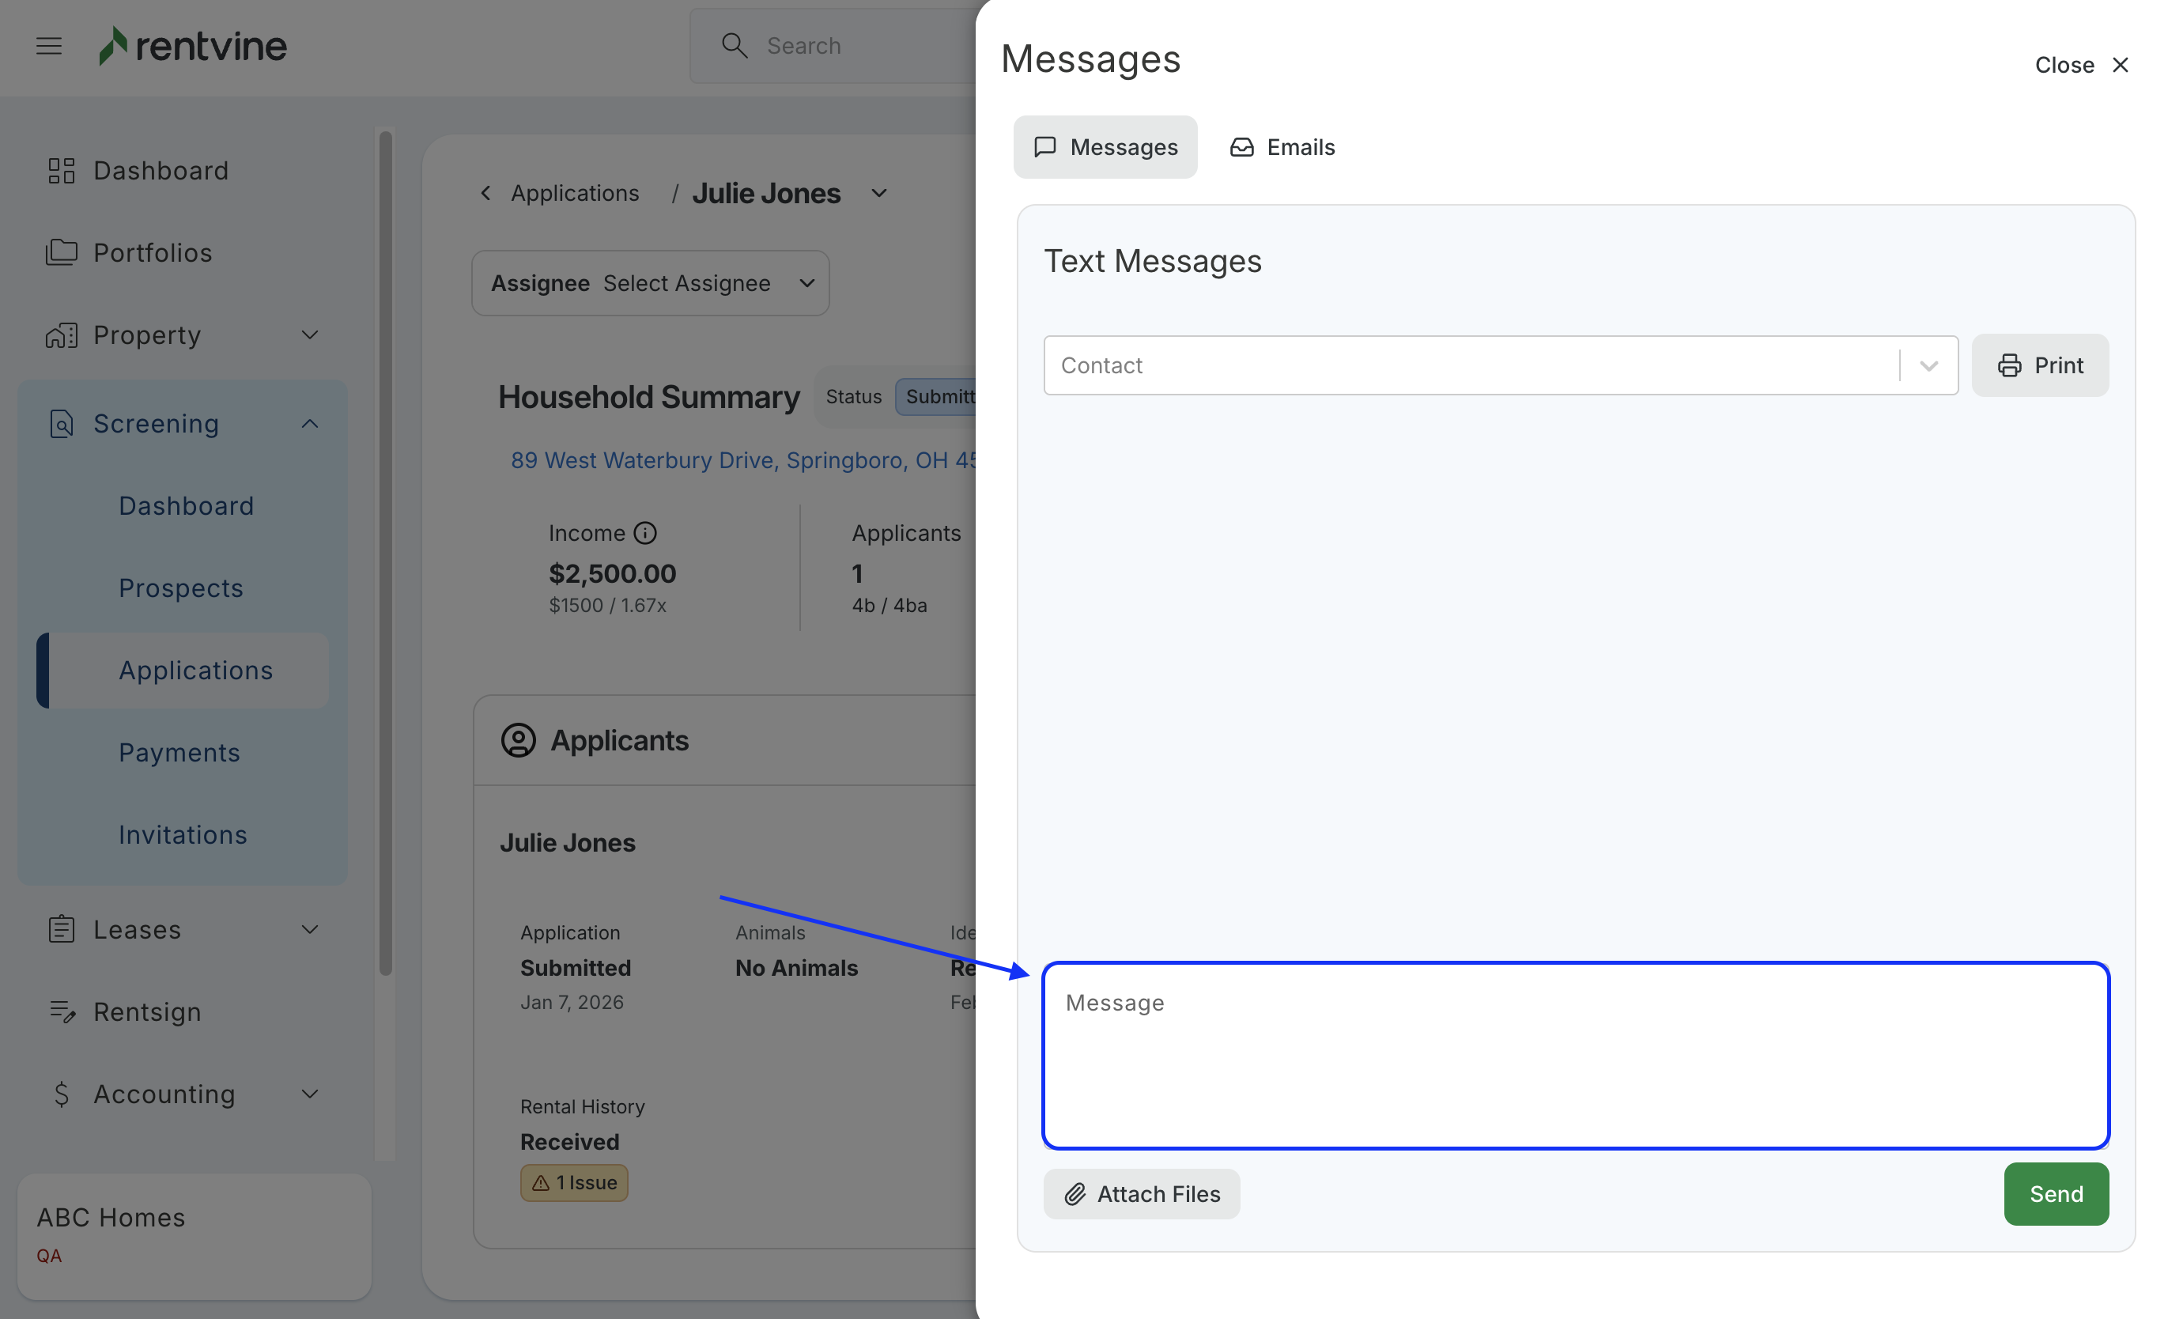The height and width of the screenshot is (1319, 2168).
Task: Click the Income info icon
Action: 645,533
